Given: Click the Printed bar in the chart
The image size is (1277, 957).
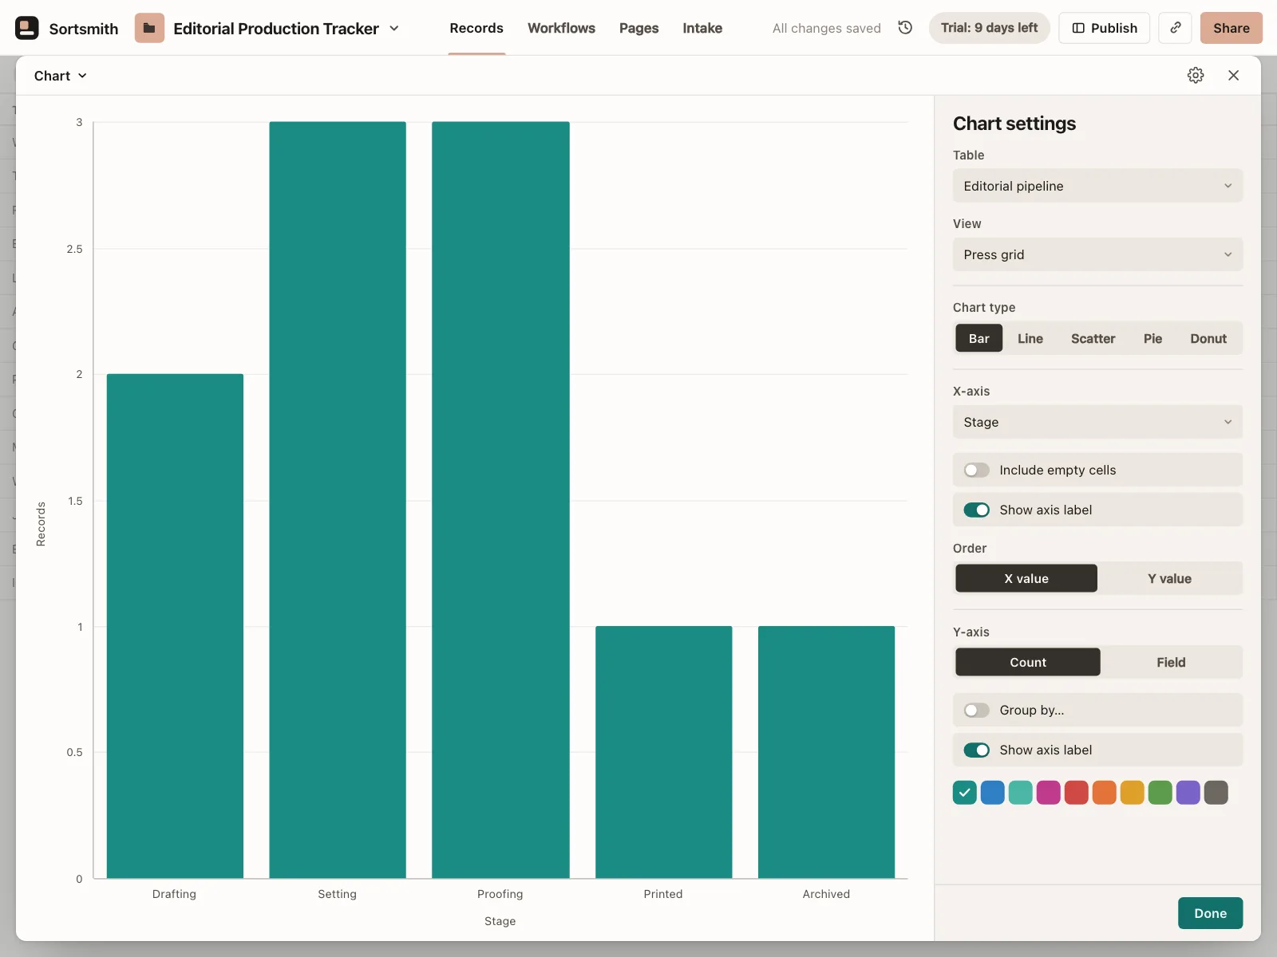Looking at the screenshot, I should [x=664, y=752].
